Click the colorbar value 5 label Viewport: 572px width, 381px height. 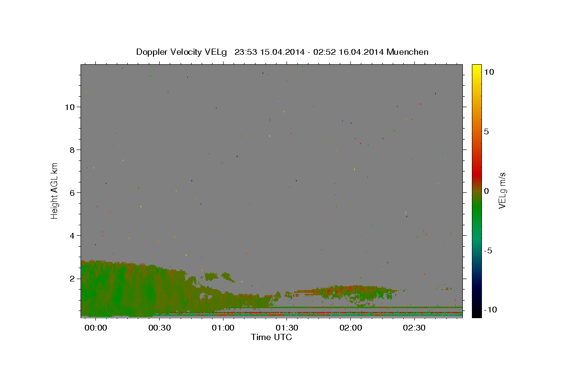point(486,131)
